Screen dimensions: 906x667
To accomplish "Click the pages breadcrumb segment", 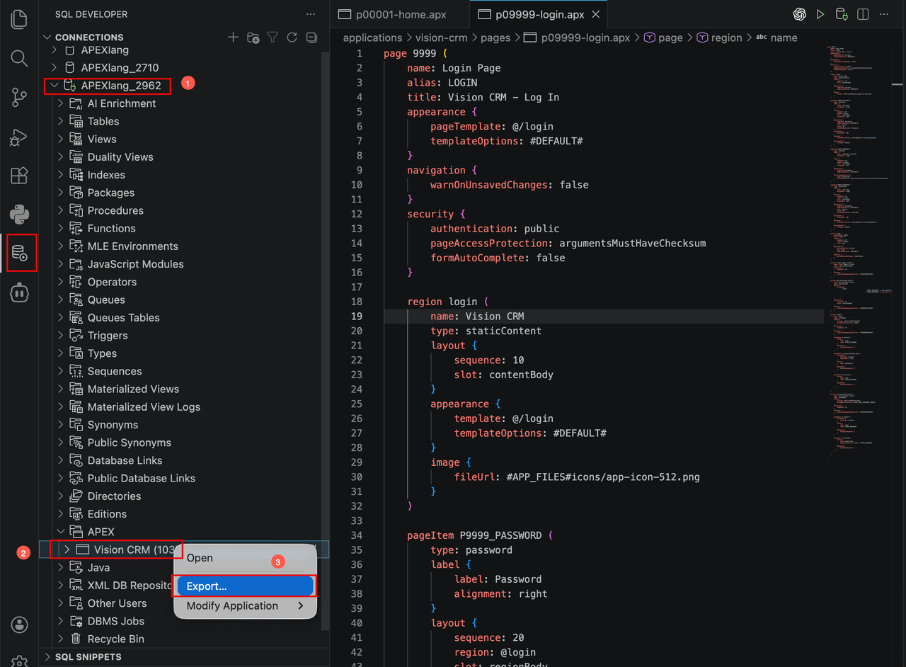I will pyautogui.click(x=495, y=38).
